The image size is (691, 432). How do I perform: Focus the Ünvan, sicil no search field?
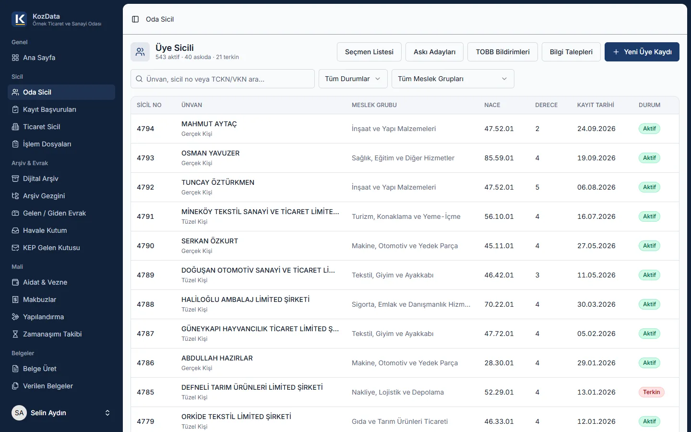pyautogui.click(x=223, y=79)
